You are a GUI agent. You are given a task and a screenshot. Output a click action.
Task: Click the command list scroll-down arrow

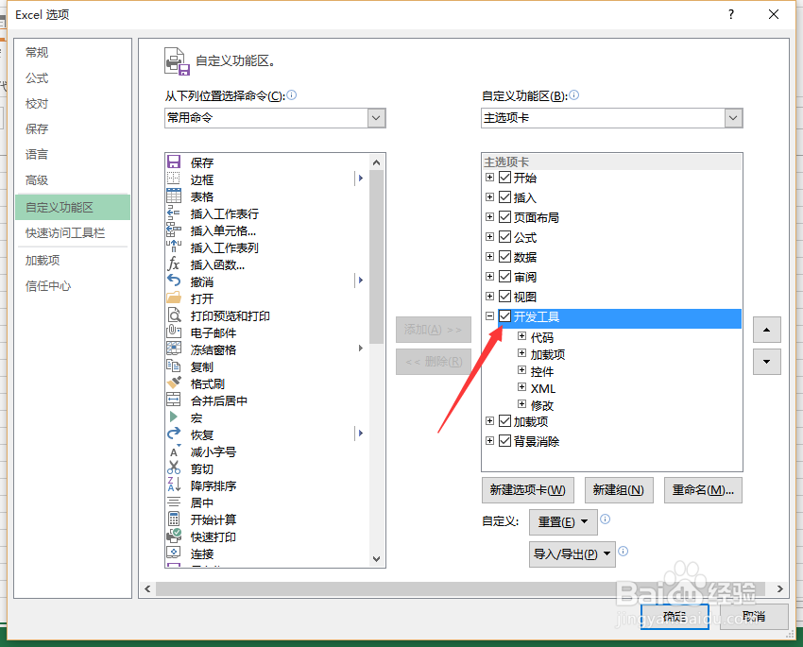(376, 559)
